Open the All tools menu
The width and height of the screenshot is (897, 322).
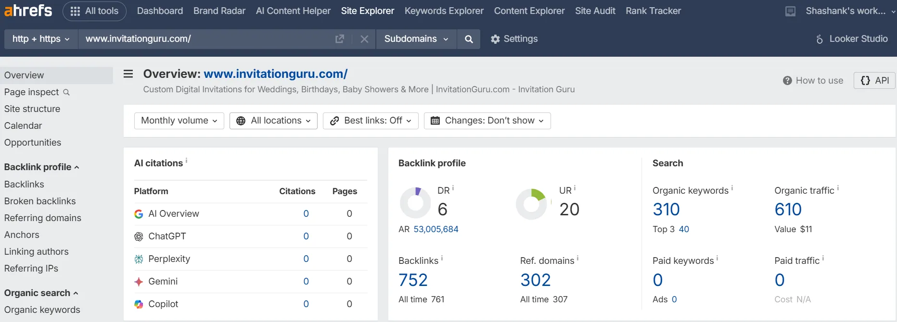pos(94,11)
